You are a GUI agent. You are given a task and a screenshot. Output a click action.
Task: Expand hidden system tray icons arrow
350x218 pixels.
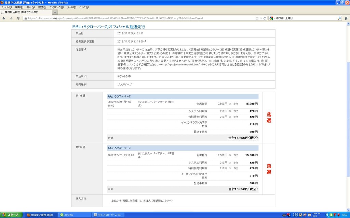click(x=327, y=215)
